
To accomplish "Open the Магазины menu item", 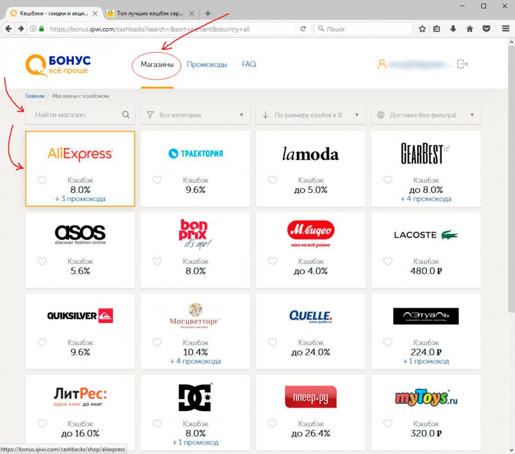I will (x=157, y=64).
